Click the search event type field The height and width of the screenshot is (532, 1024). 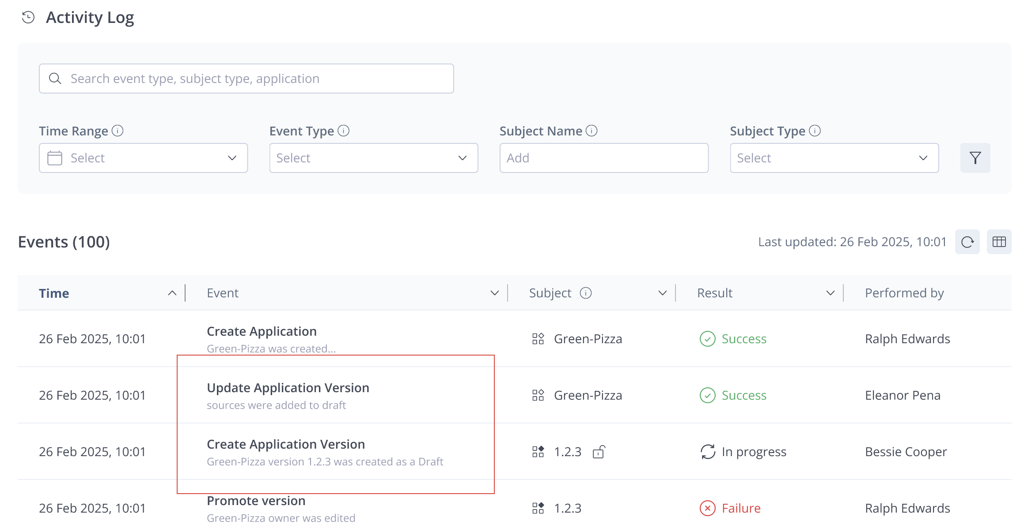coord(247,79)
